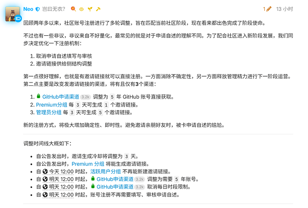Open Premium 分组 link in timeline section
308x208 pixels.
88,164
